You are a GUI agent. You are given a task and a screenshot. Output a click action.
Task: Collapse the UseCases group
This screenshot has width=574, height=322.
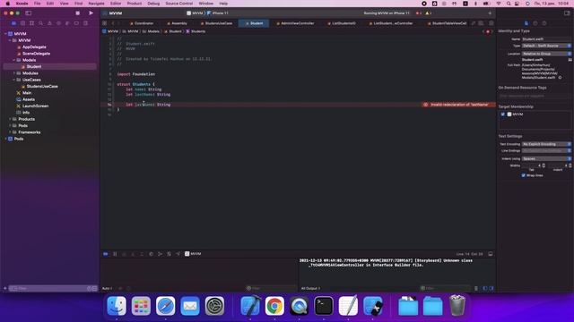(14, 80)
